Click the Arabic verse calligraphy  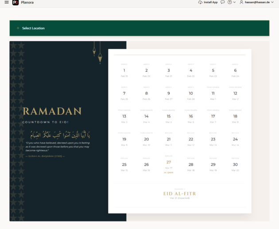click(60, 135)
